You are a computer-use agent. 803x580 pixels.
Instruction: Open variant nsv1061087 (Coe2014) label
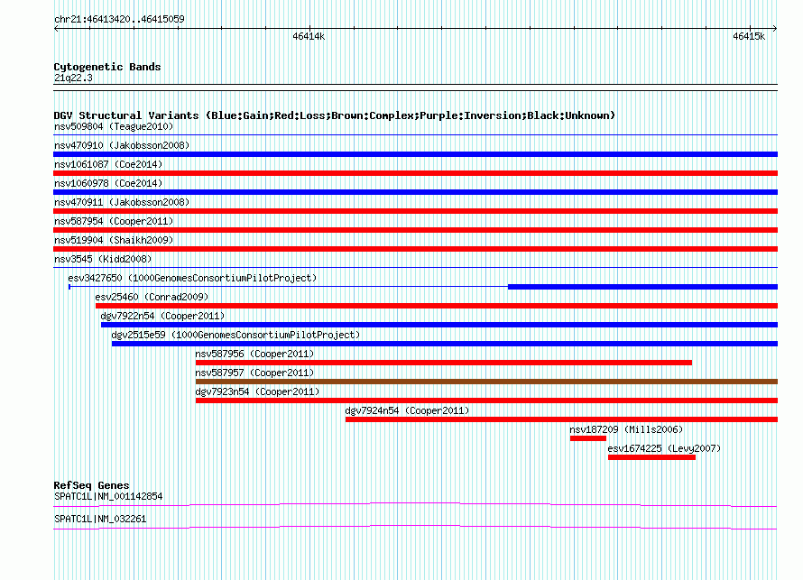108,164
